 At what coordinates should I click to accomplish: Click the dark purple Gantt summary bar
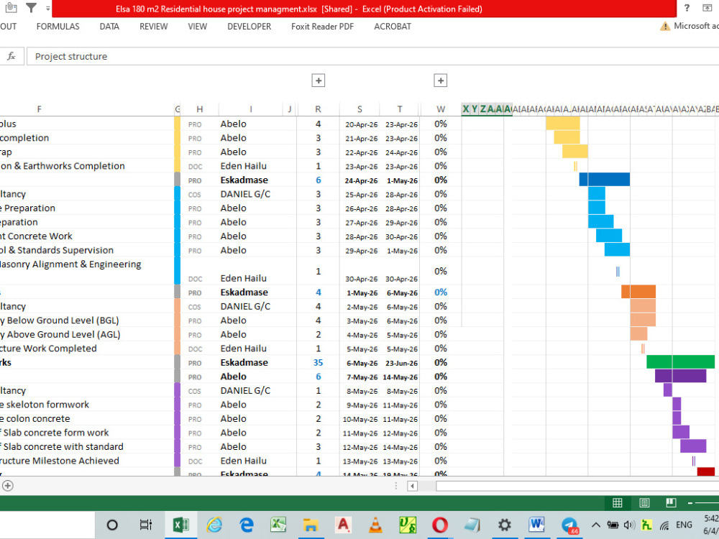680,376
